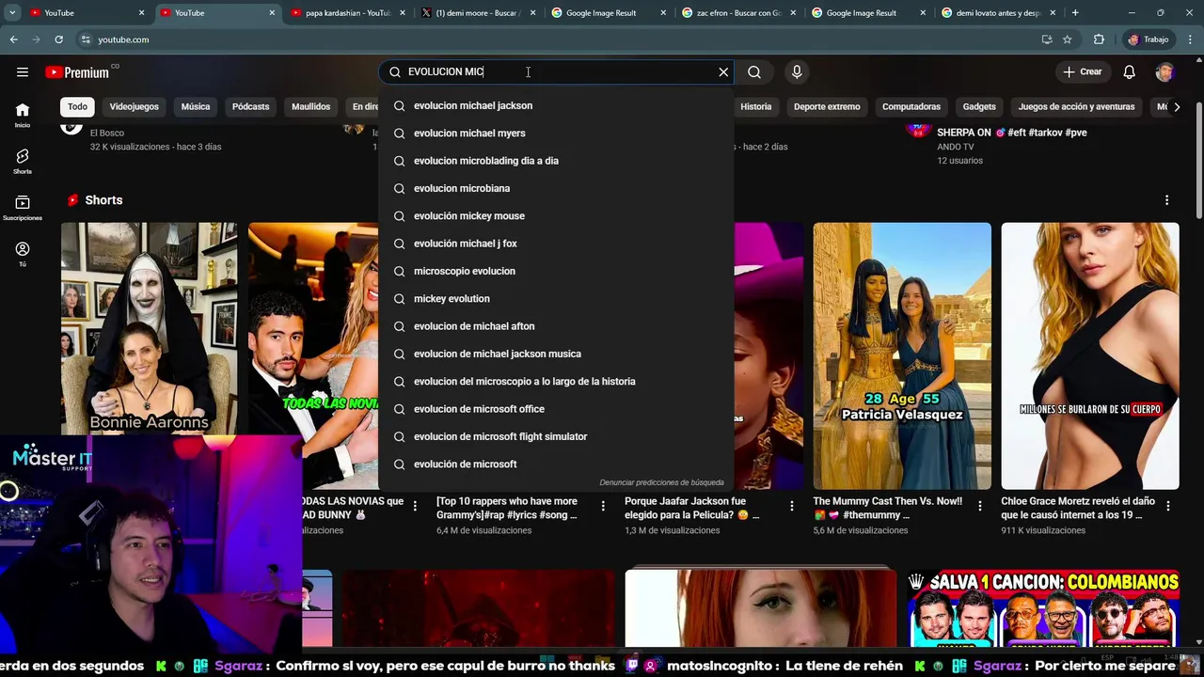Select the Deporte extremo filter chip
This screenshot has height=677, width=1204.
pos(827,106)
